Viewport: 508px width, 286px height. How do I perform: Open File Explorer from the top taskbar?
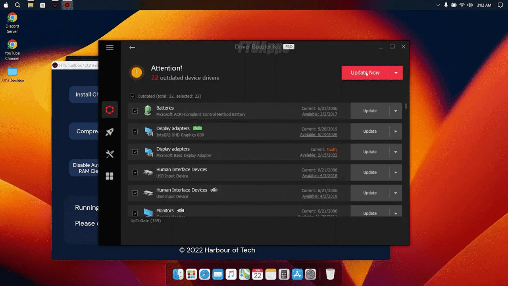(31, 5)
